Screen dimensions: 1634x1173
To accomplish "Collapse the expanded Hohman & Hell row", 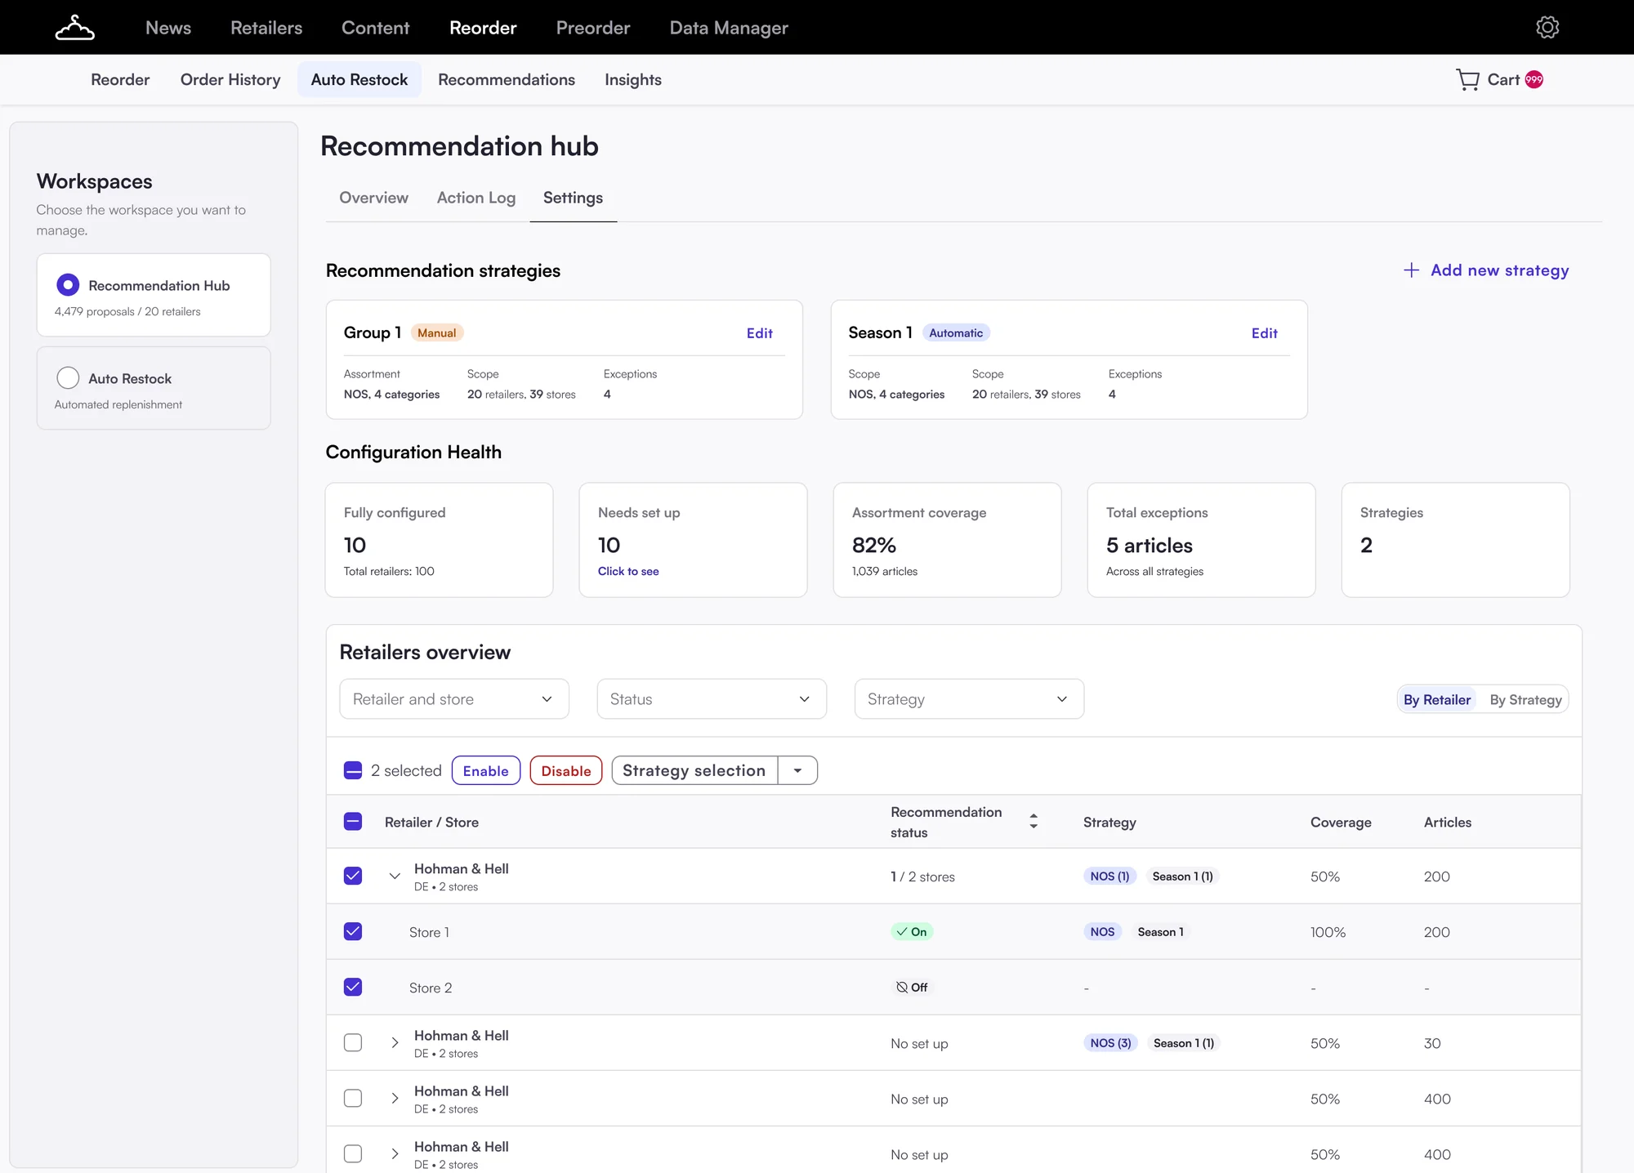I will (x=395, y=876).
